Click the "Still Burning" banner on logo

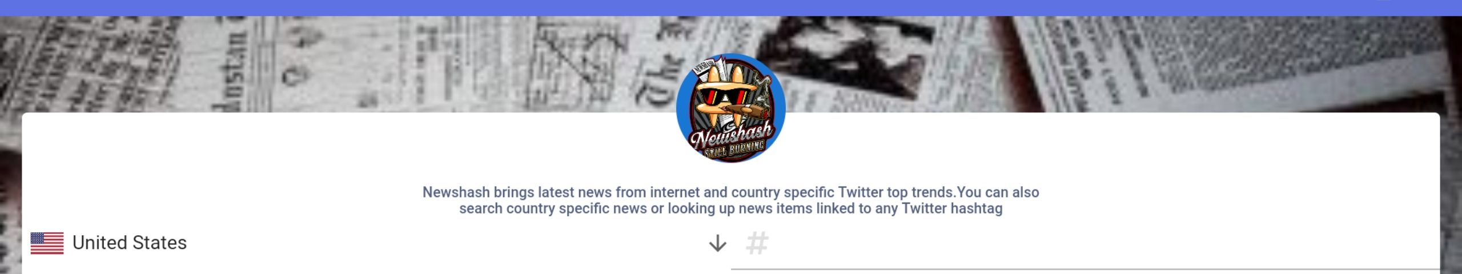pos(733,150)
